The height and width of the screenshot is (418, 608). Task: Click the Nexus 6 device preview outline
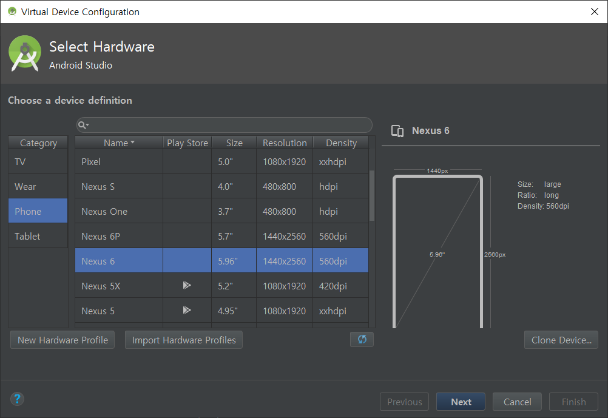click(x=437, y=252)
